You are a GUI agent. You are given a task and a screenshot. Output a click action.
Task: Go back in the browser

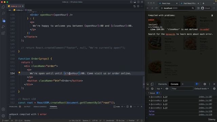coord(148,8)
